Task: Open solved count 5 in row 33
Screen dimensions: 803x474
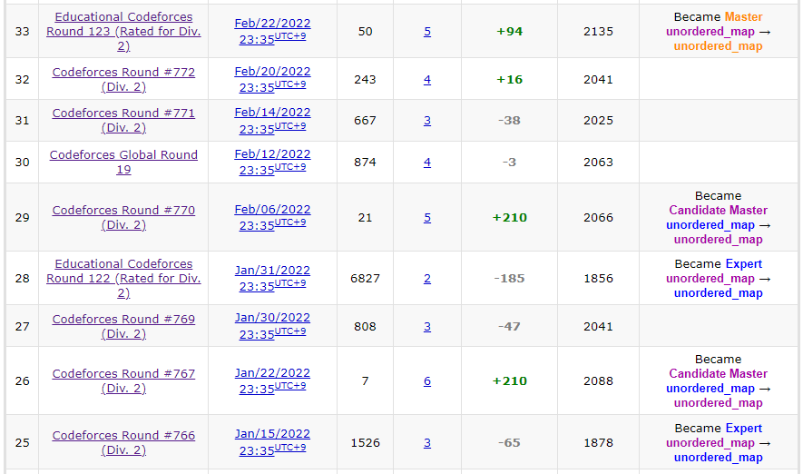Action: click(x=427, y=31)
